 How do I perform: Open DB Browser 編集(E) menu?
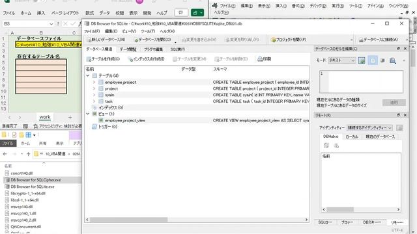111,31
